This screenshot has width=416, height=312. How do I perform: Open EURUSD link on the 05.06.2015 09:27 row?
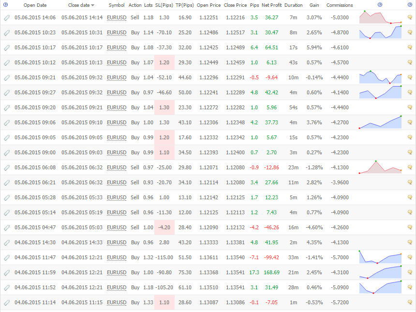click(x=117, y=92)
